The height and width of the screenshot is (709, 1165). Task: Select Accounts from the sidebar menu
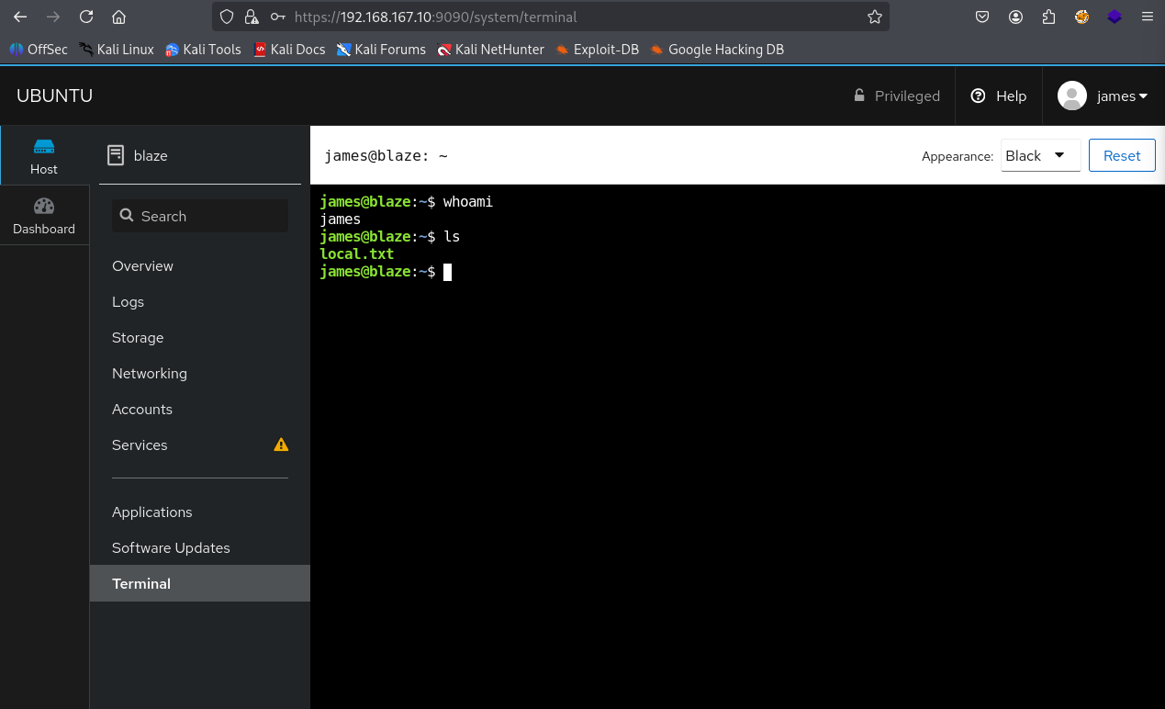point(142,410)
